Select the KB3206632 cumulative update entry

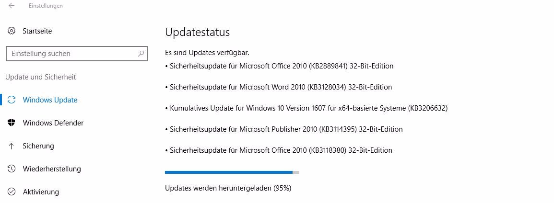coord(306,108)
